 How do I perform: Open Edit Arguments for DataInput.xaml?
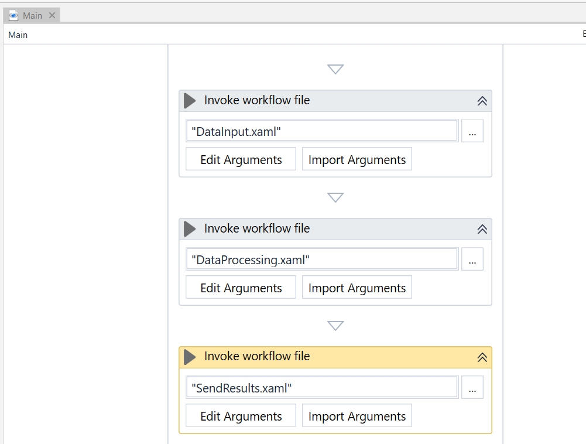tap(241, 160)
